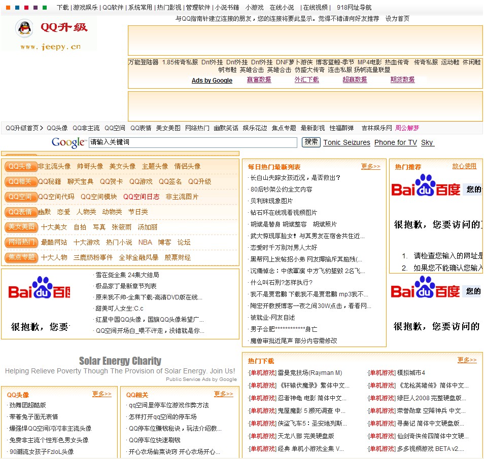Expand 更多>> for 每日热门最新列表

(x=370, y=167)
